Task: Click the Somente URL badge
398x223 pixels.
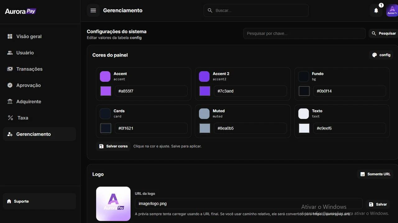Action: 375,174
